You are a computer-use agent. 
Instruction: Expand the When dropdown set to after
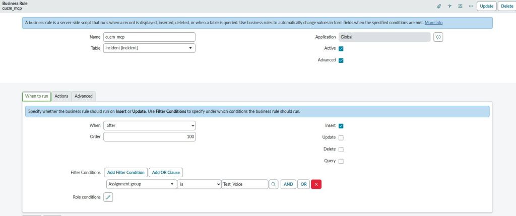pyautogui.click(x=149, y=125)
